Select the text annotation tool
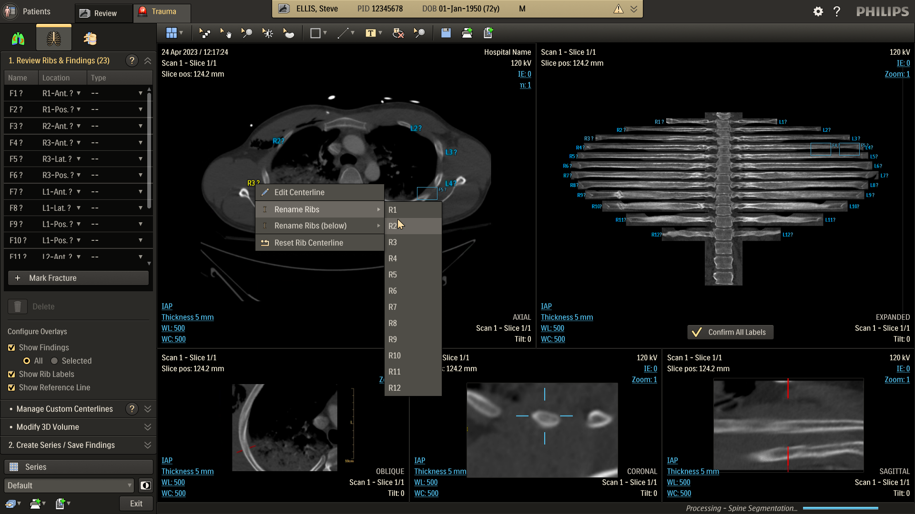This screenshot has height=514, width=915. click(x=371, y=33)
